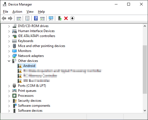Click Scan for hardware changes icon
Viewport: 148px width, 120px height.
coord(51,18)
